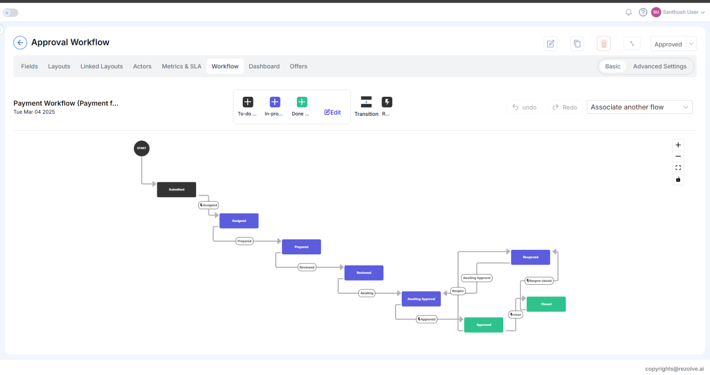Open the Approved status dropdown arrow

[x=691, y=43]
